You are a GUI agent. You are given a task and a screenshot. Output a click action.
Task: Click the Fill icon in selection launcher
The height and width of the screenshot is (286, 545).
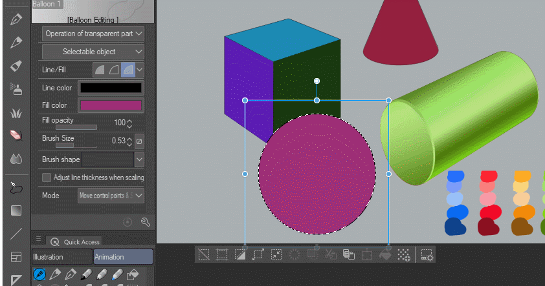coord(385,255)
